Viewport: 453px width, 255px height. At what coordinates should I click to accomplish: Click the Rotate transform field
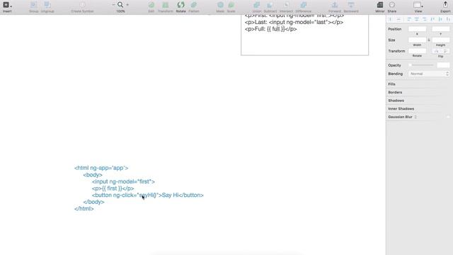coord(417,51)
